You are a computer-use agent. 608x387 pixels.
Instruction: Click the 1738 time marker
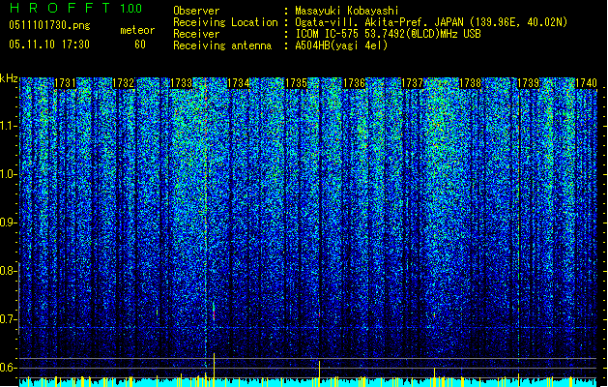click(470, 83)
